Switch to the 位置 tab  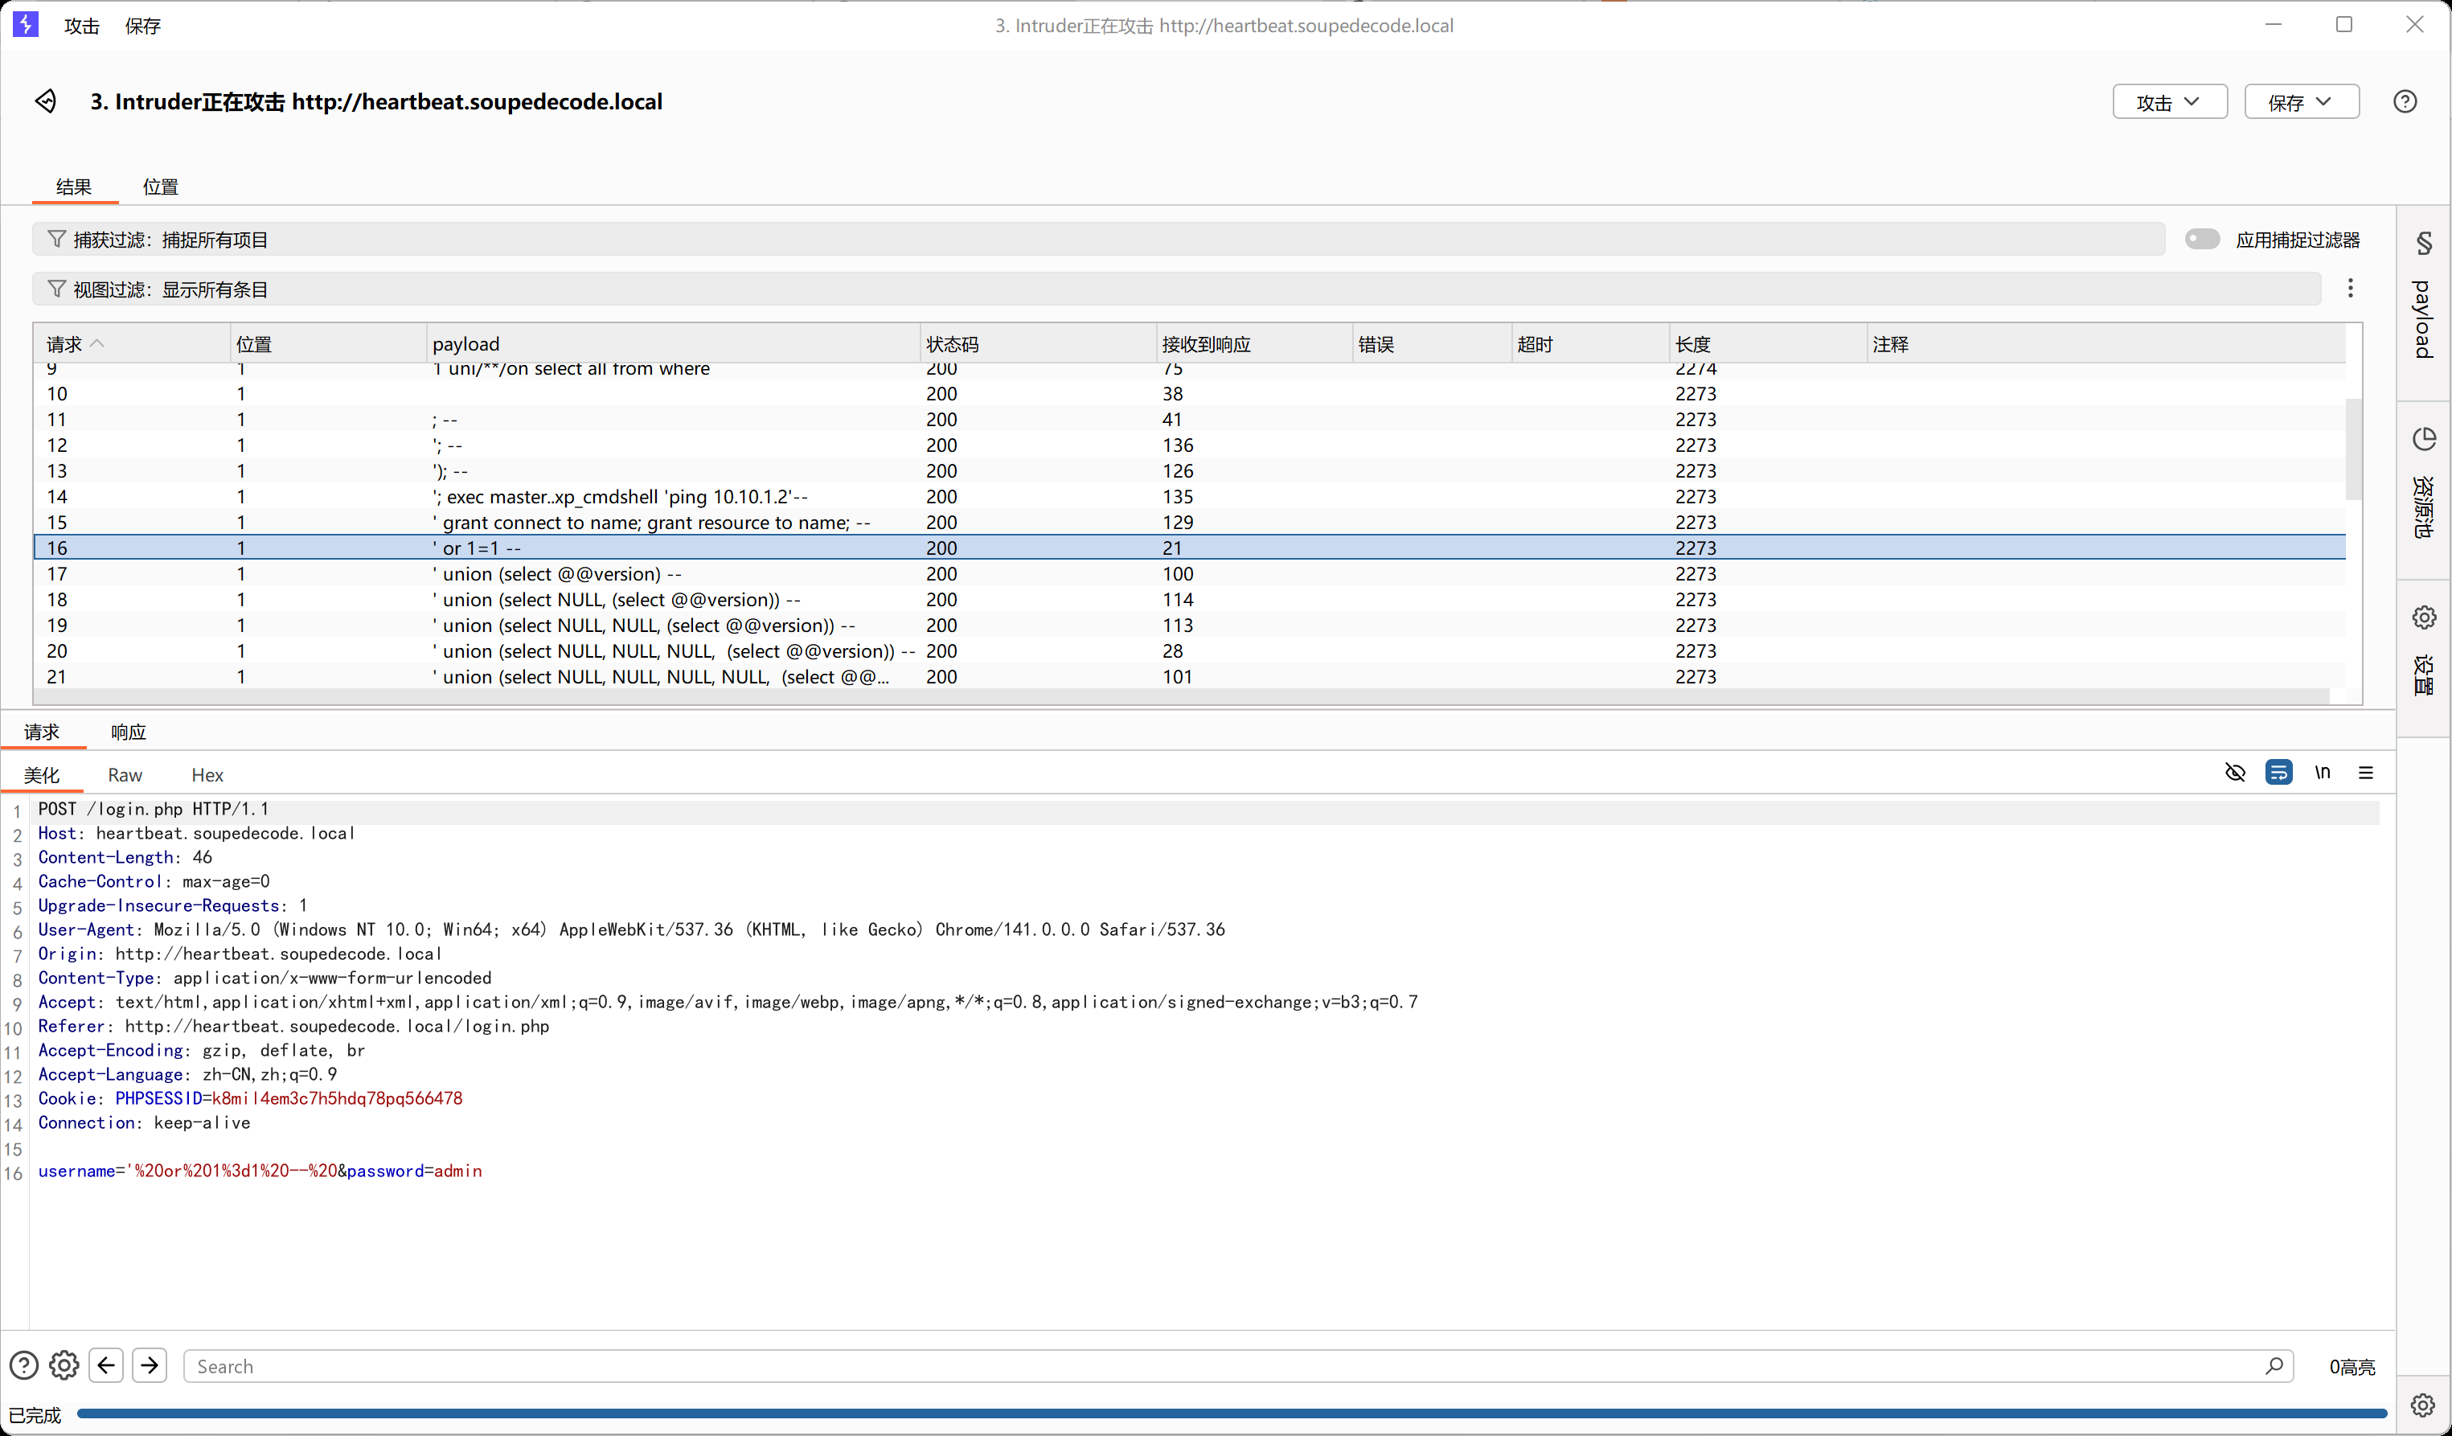tap(161, 187)
